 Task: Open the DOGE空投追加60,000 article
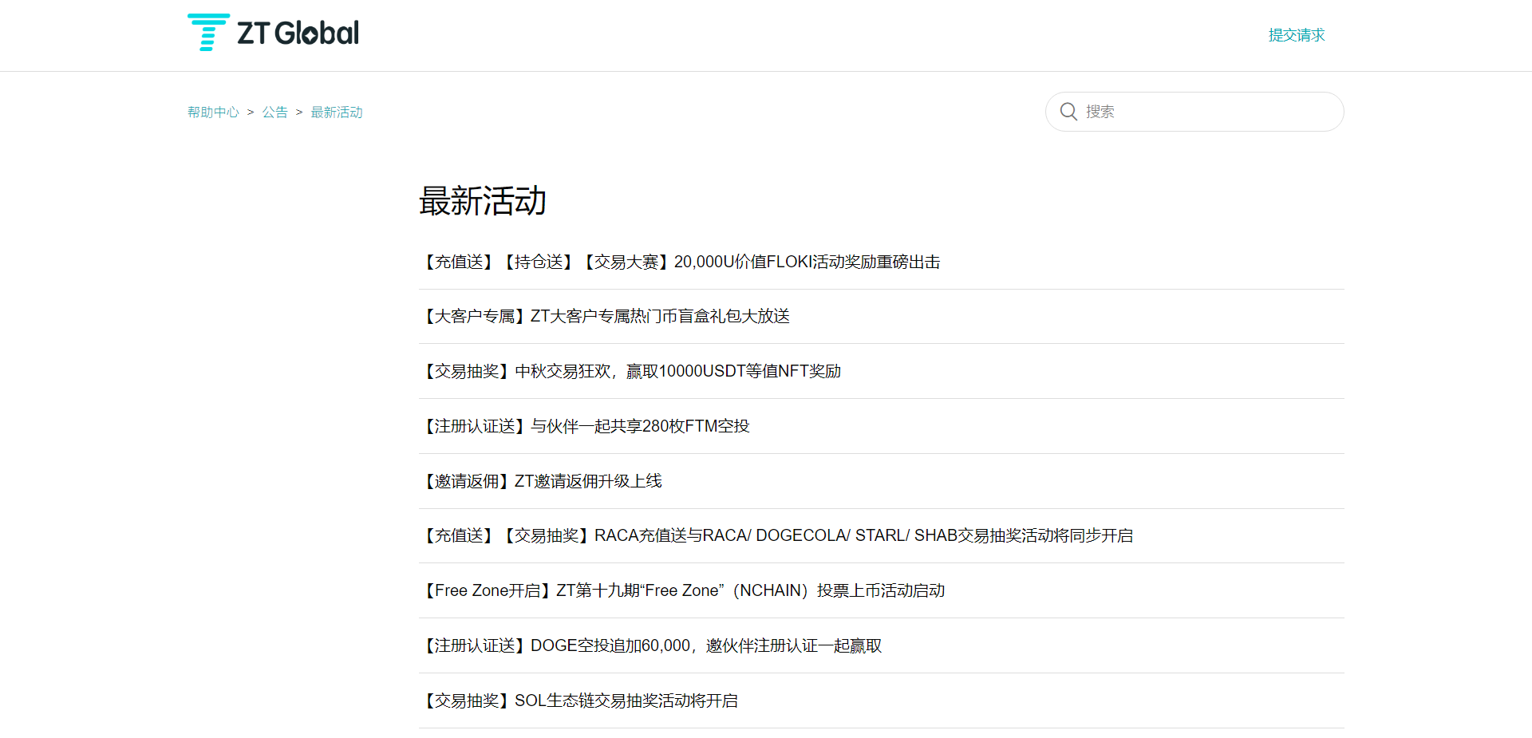(650, 645)
